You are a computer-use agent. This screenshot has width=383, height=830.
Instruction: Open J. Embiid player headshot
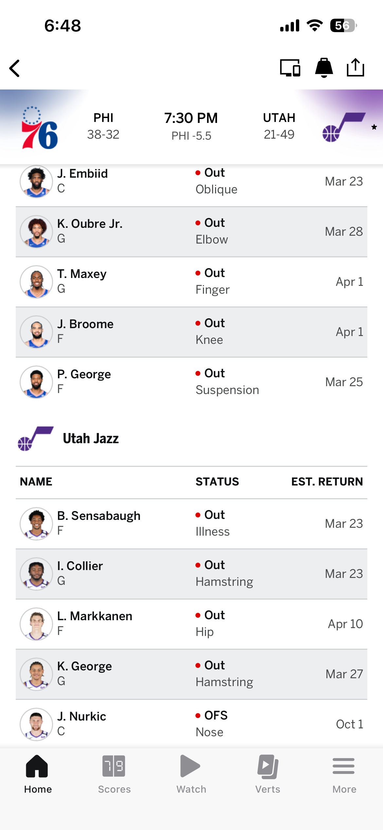click(x=36, y=181)
